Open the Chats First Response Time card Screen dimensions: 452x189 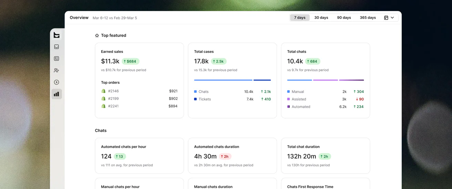326,184
